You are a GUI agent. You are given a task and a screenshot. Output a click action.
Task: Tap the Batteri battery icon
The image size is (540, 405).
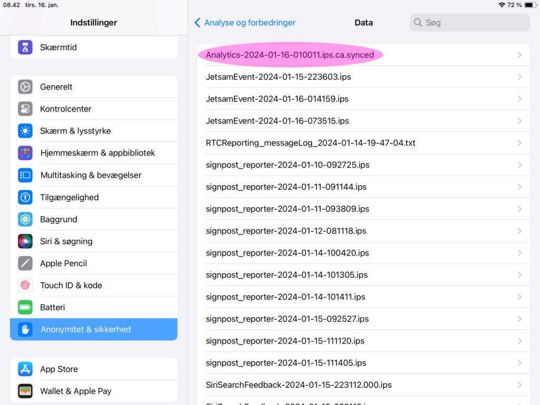(25, 307)
